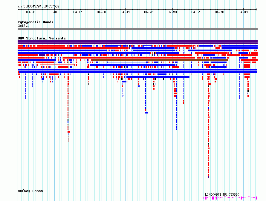Click the 83.9M ruler tick label
Image resolution: width=266 pixels, height=201 pixels.
tap(31, 12)
